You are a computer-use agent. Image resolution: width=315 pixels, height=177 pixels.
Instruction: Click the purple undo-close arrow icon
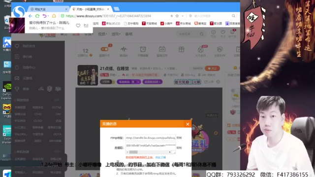(x=44, y=16)
